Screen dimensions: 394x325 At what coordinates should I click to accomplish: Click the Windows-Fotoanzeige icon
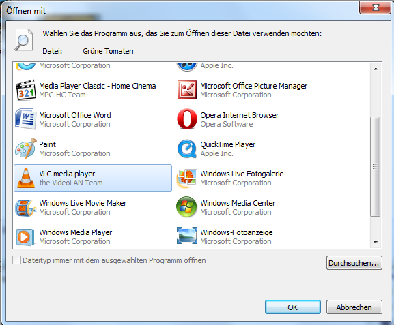[187, 236]
